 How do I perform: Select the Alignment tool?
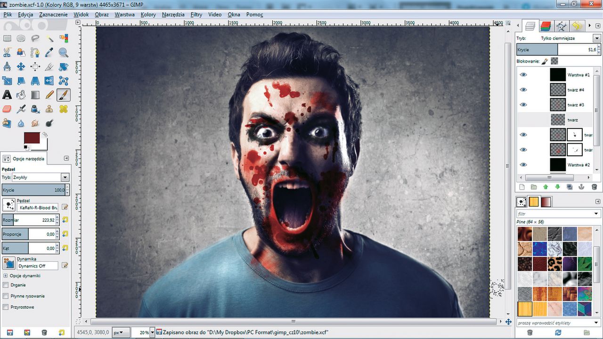pos(35,67)
